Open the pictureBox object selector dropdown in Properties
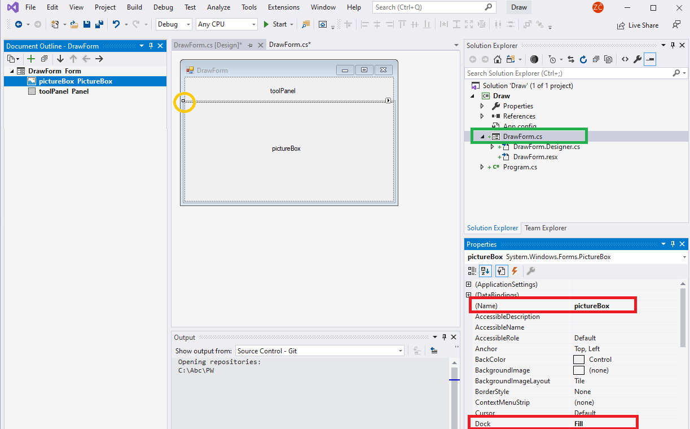This screenshot has width=690, height=429. point(684,257)
